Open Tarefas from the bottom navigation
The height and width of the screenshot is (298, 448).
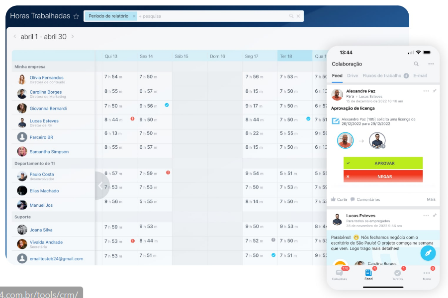pyautogui.click(x=397, y=274)
